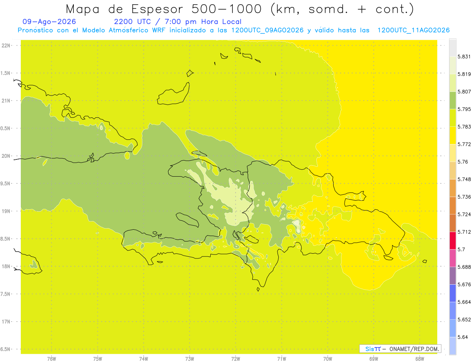Click the '68W' longitude label

[420, 359]
